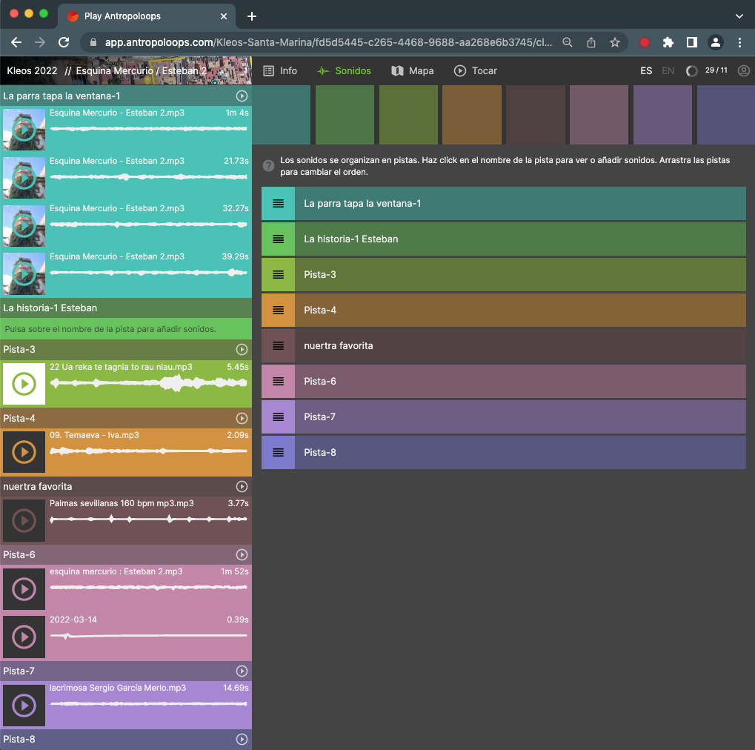Play the lacrimosa Sergio García Merlo sound
The image size is (755, 750).
coord(24,706)
